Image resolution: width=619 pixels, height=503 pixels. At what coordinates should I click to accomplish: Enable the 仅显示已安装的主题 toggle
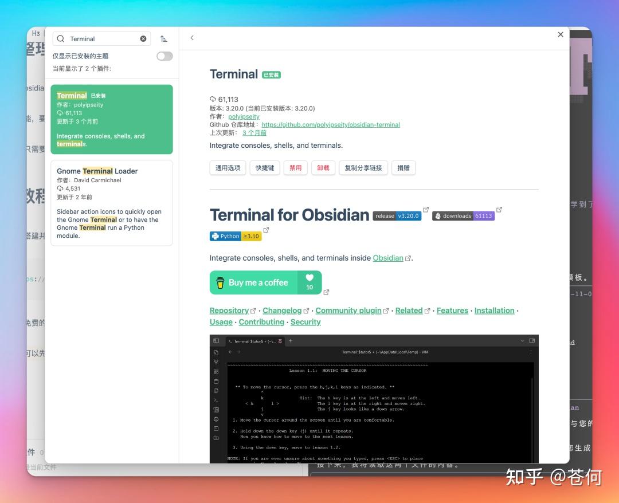point(164,56)
